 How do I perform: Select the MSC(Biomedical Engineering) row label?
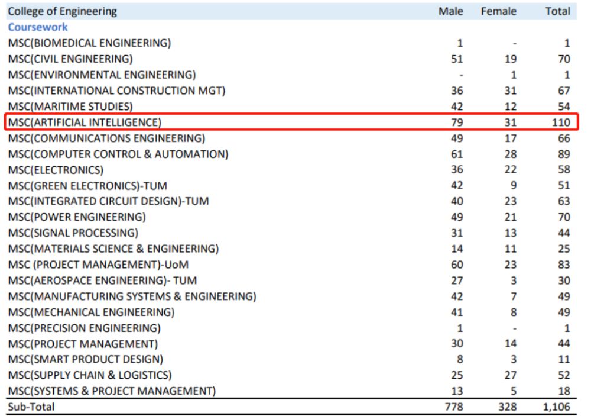click(x=89, y=43)
